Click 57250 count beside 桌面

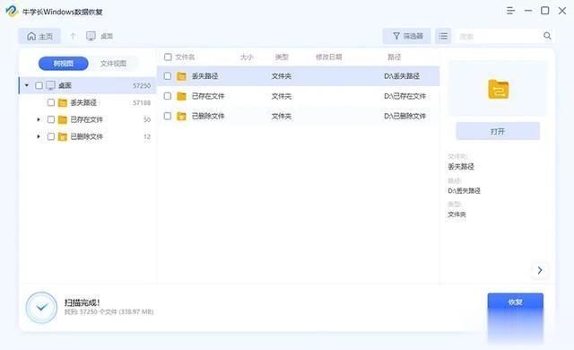pos(142,85)
